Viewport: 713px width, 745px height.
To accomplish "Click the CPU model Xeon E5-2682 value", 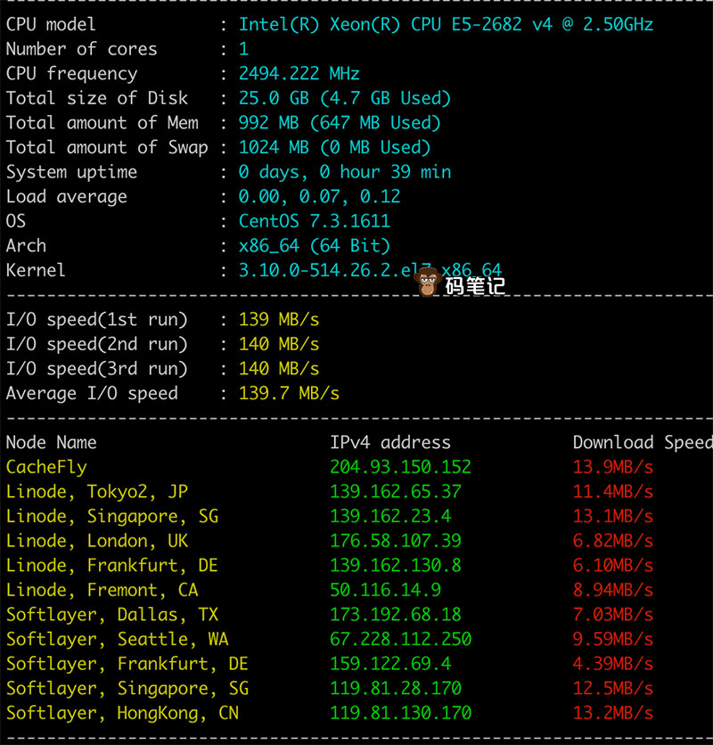I will coord(446,24).
